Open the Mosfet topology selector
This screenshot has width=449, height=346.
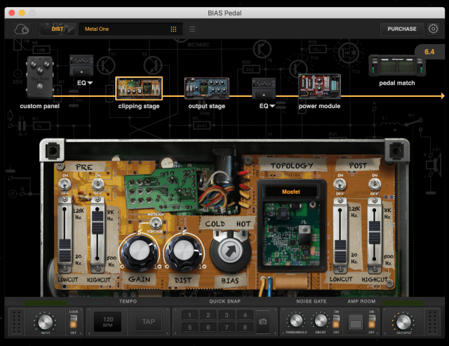pyautogui.click(x=291, y=192)
